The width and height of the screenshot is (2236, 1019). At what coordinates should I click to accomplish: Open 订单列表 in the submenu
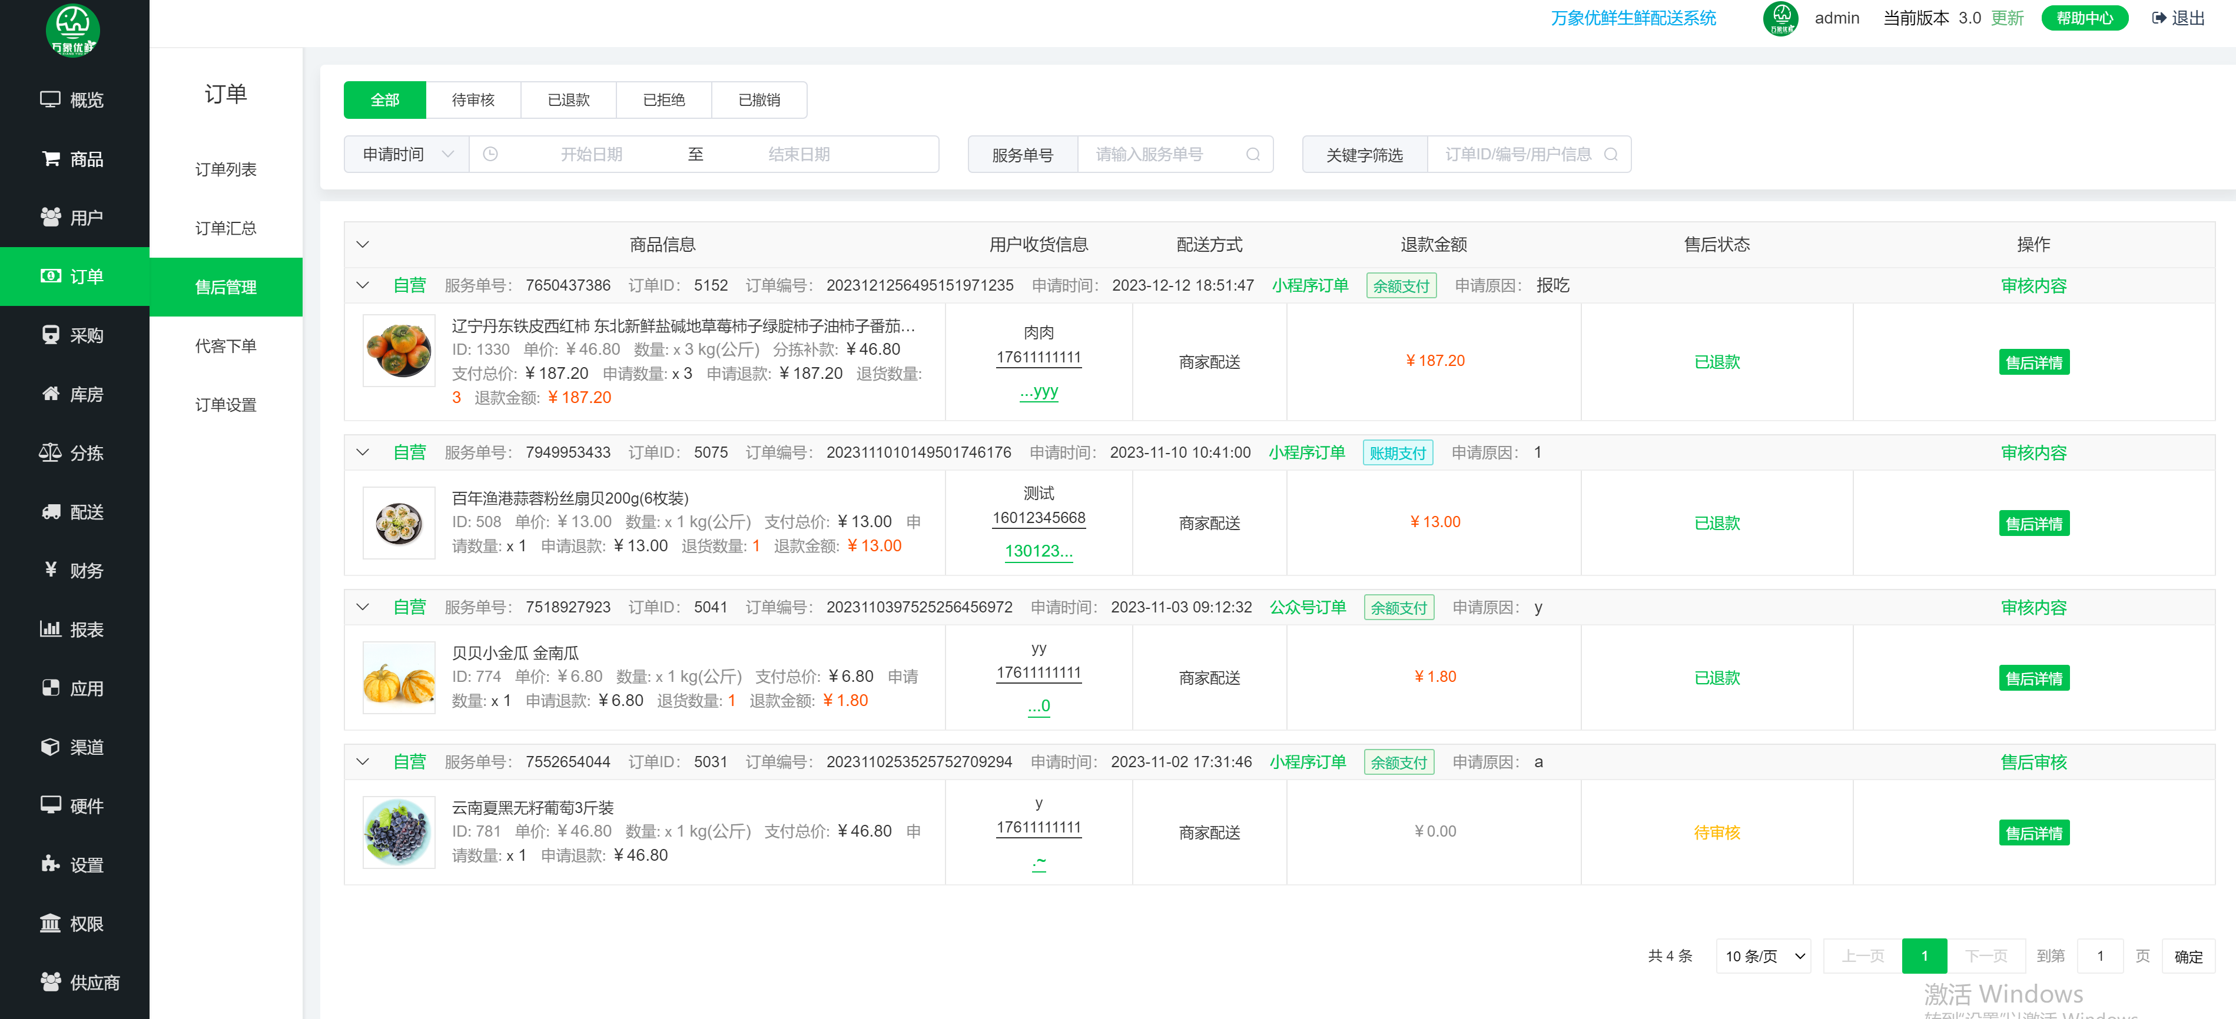pyautogui.click(x=225, y=169)
